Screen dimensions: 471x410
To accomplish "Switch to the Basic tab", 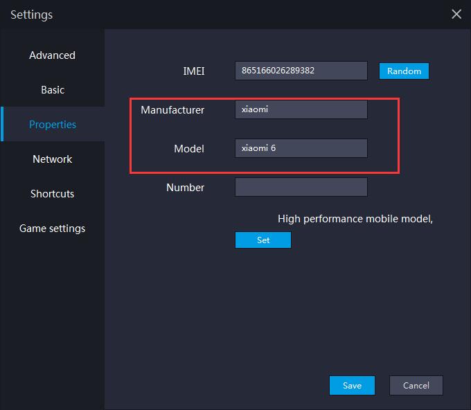I will point(52,90).
